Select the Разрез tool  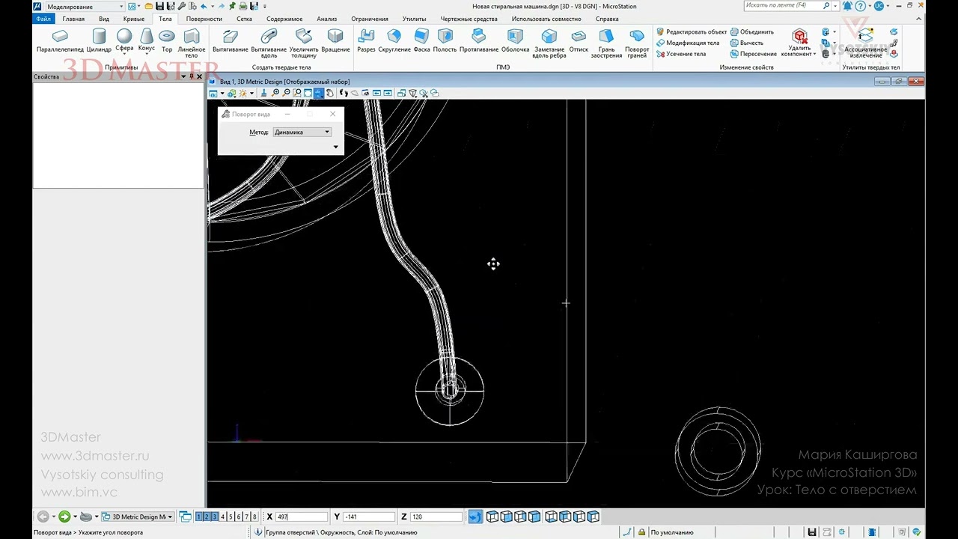coord(366,40)
